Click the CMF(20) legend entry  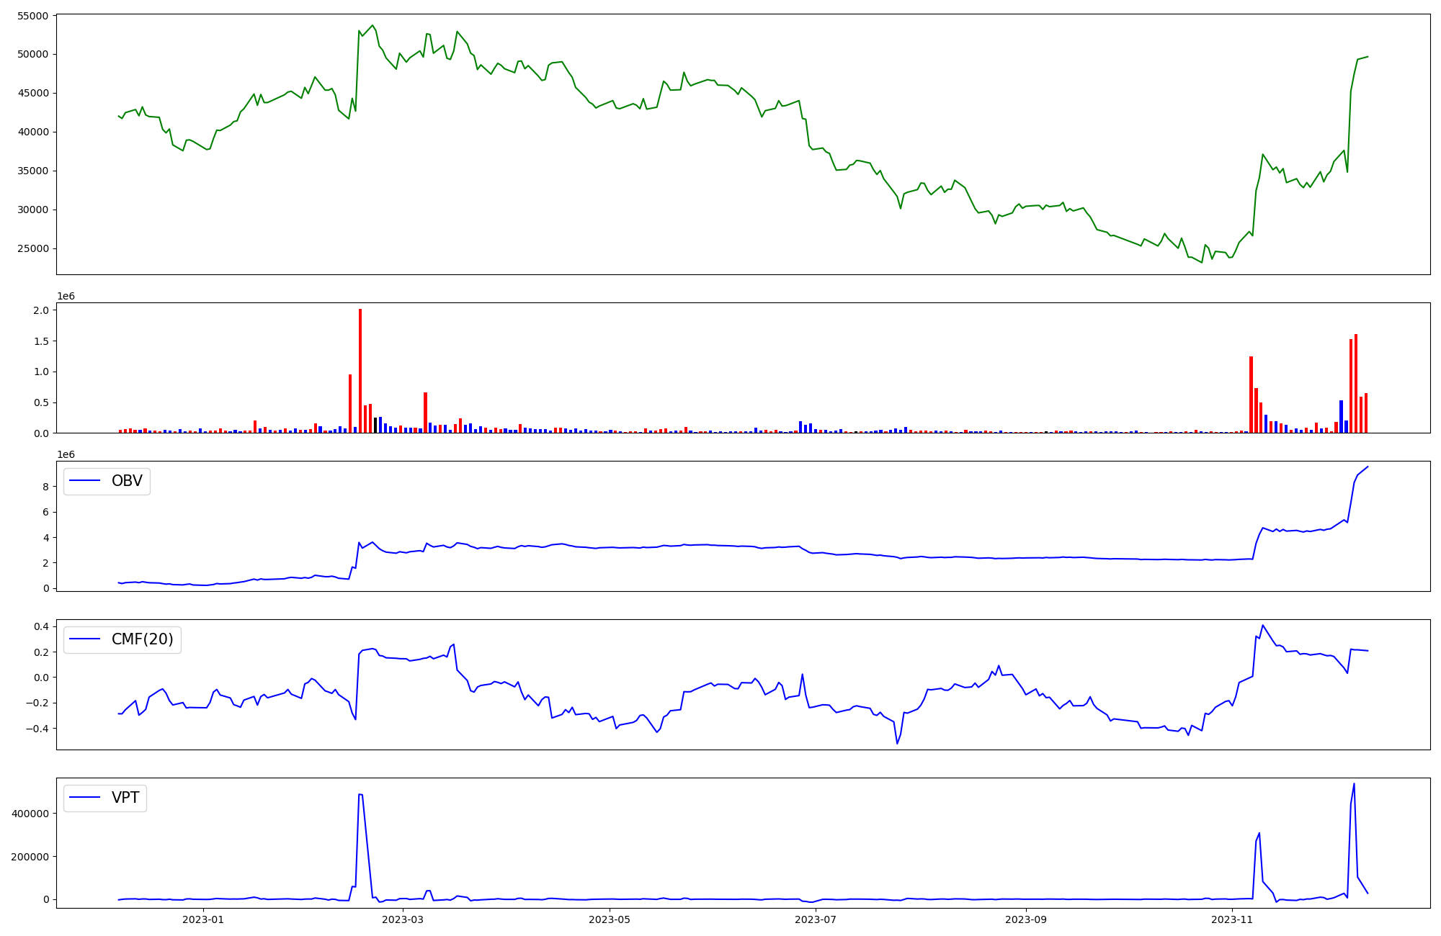(x=142, y=639)
